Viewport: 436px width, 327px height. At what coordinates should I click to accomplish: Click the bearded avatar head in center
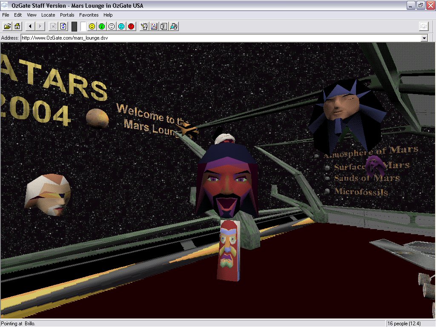pos(227,183)
